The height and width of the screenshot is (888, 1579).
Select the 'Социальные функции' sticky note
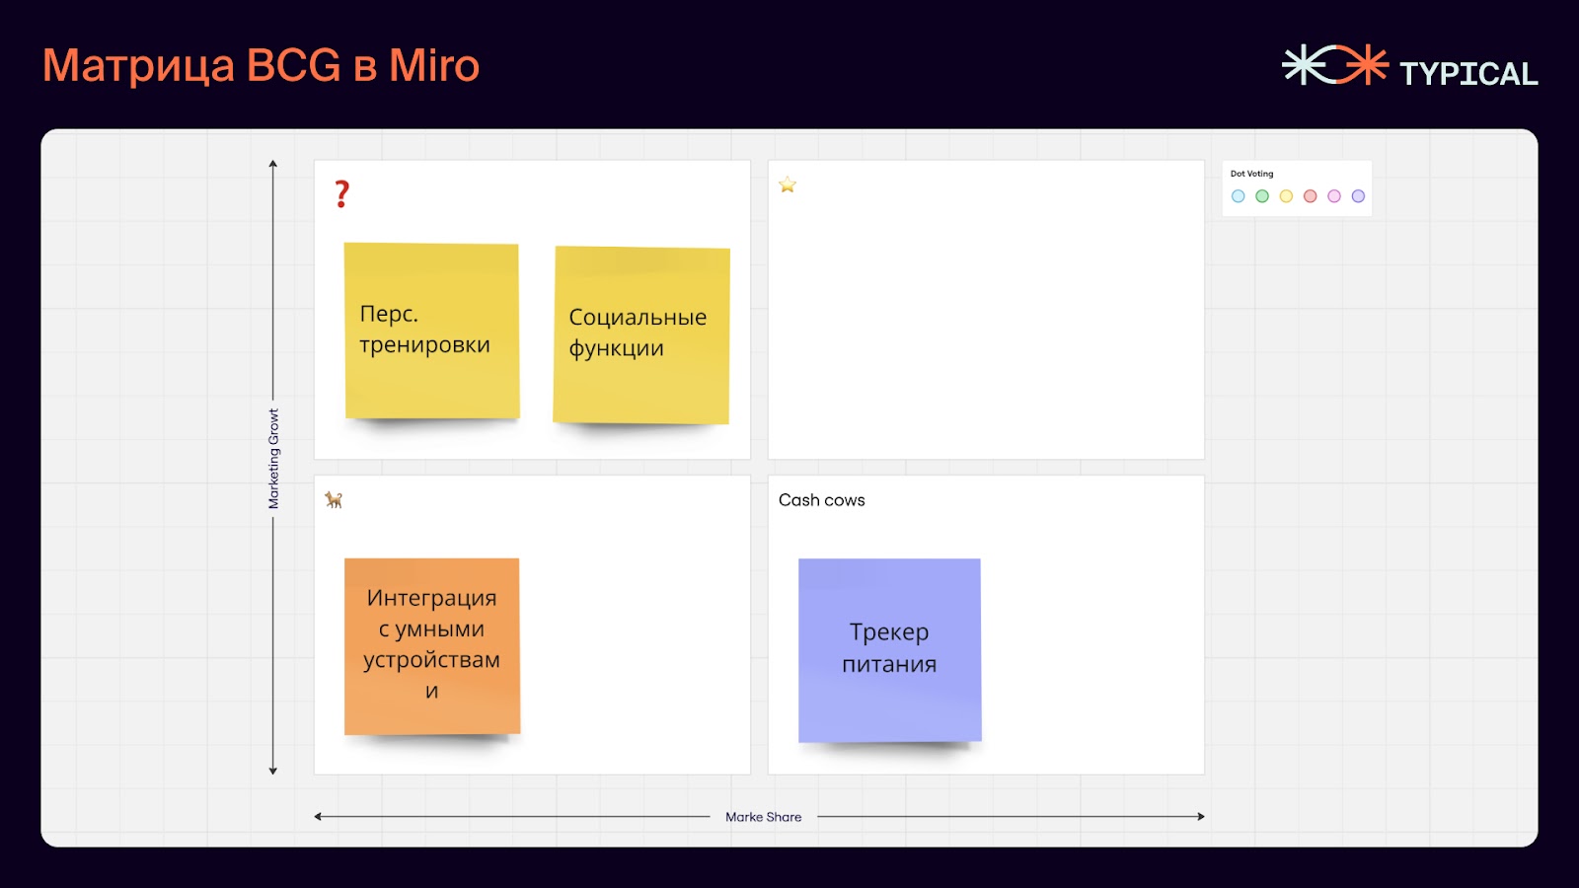[641, 335]
